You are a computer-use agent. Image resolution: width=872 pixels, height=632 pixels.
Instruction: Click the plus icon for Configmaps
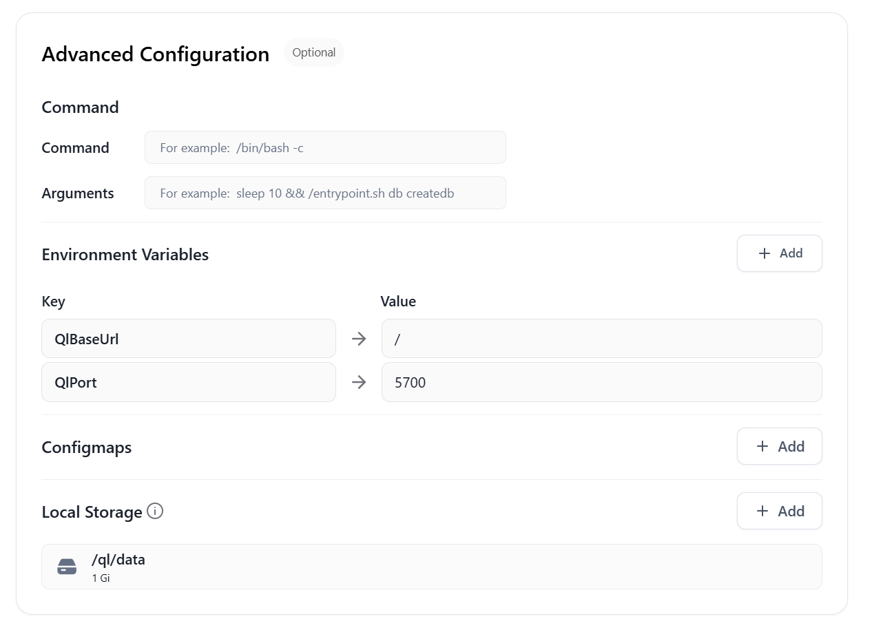coord(762,446)
